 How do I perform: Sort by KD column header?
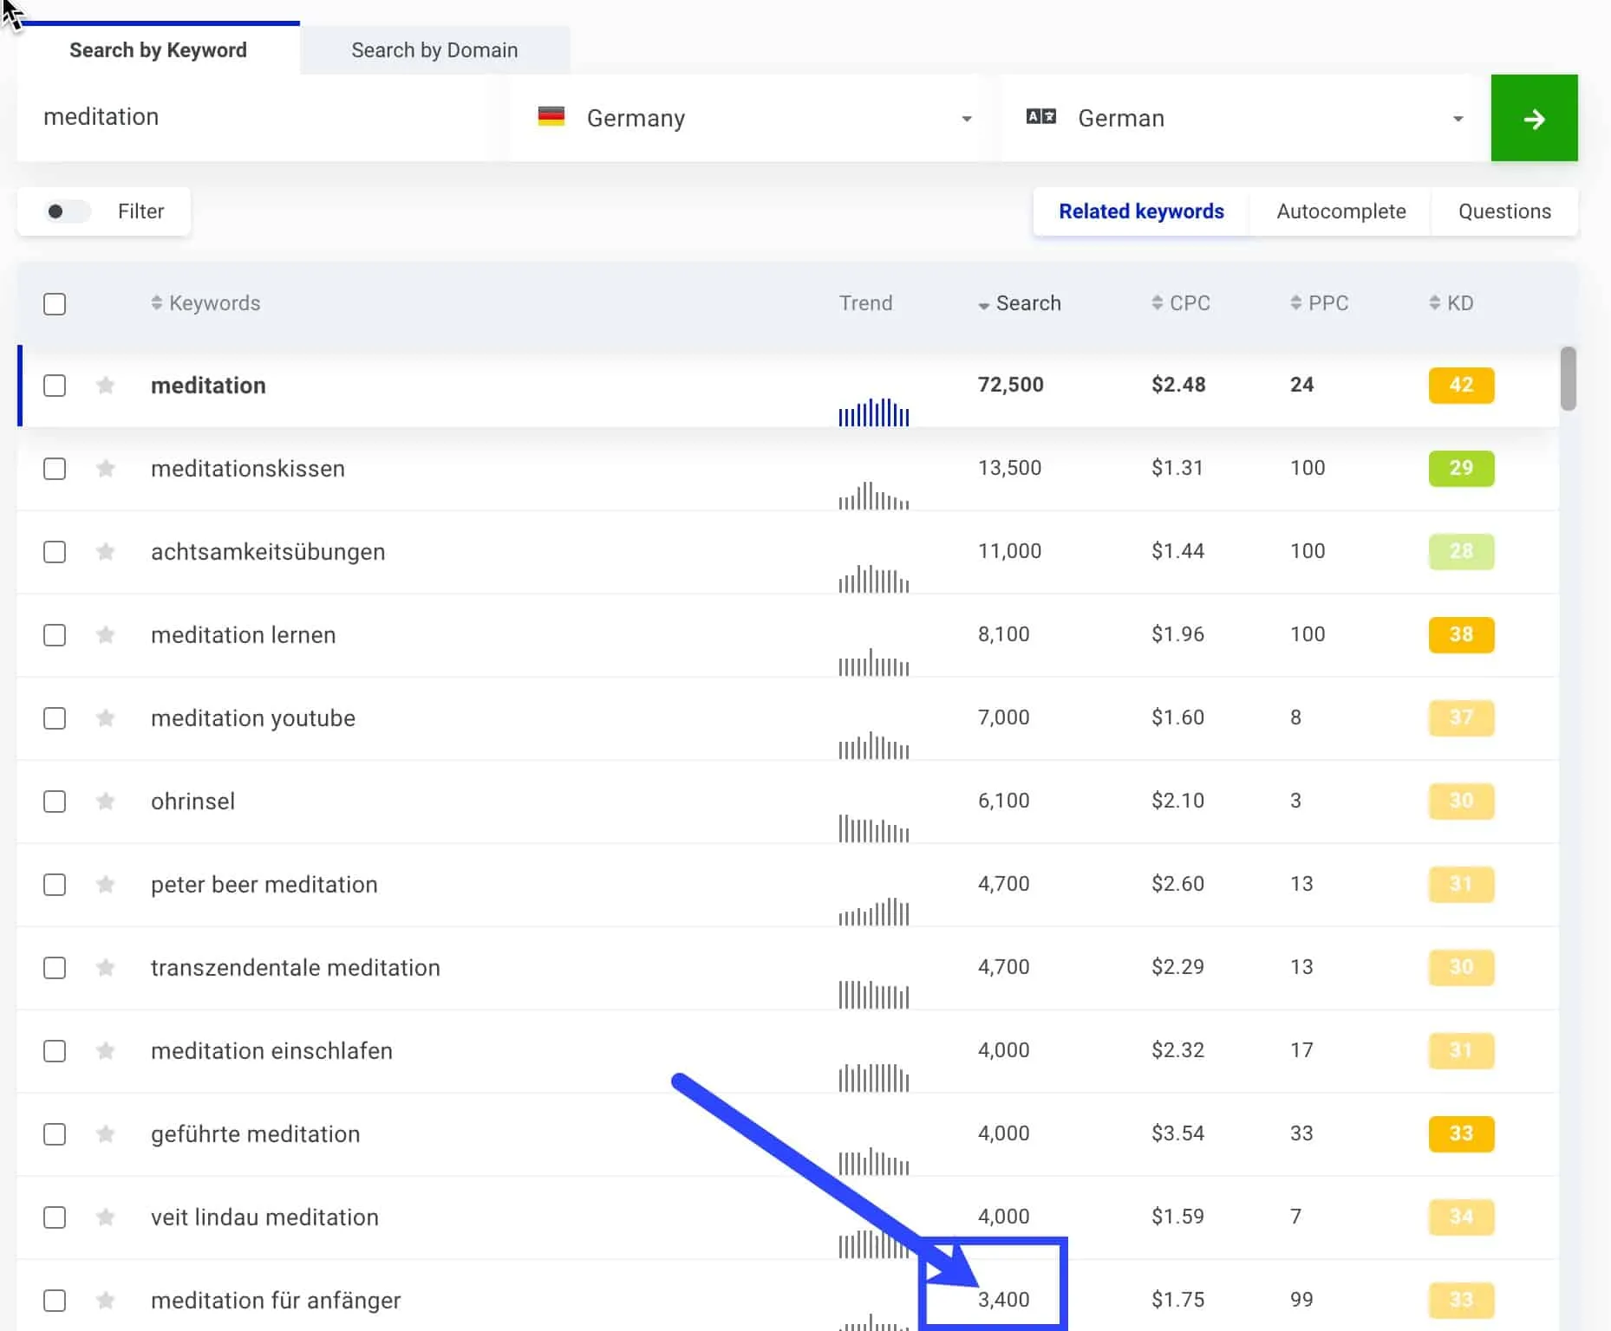(1451, 303)
